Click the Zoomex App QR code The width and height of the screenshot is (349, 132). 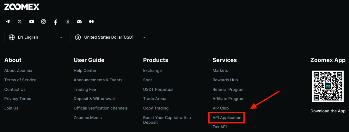point(328,86)
